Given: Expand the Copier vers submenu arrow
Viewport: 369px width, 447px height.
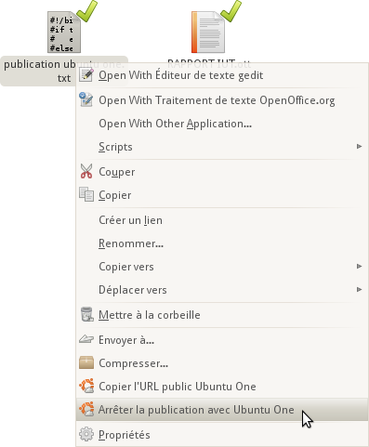Looking at the screenshot, I should click(x=359, y=266).
